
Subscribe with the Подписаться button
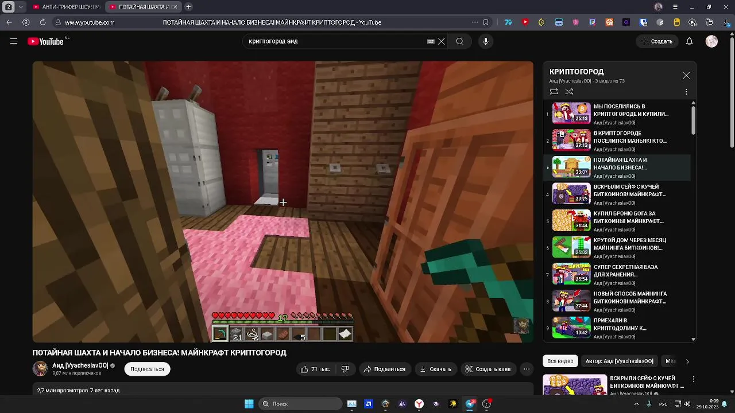tap(147, 369)
